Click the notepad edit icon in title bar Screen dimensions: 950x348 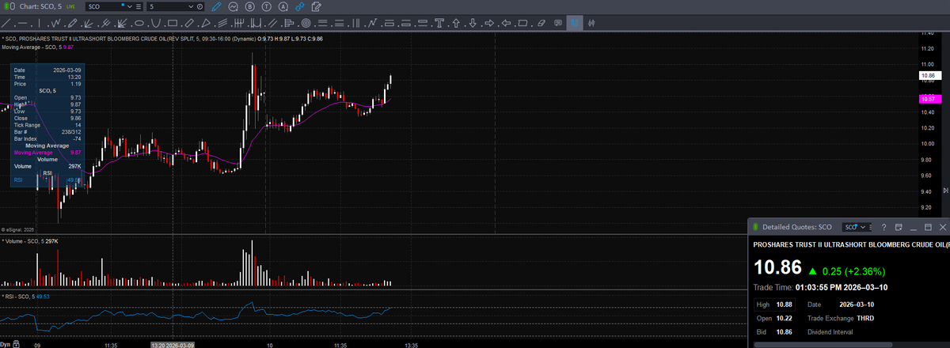pos(317,6)
